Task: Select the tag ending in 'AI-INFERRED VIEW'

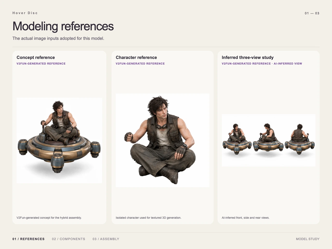Action: coord(262,64)
